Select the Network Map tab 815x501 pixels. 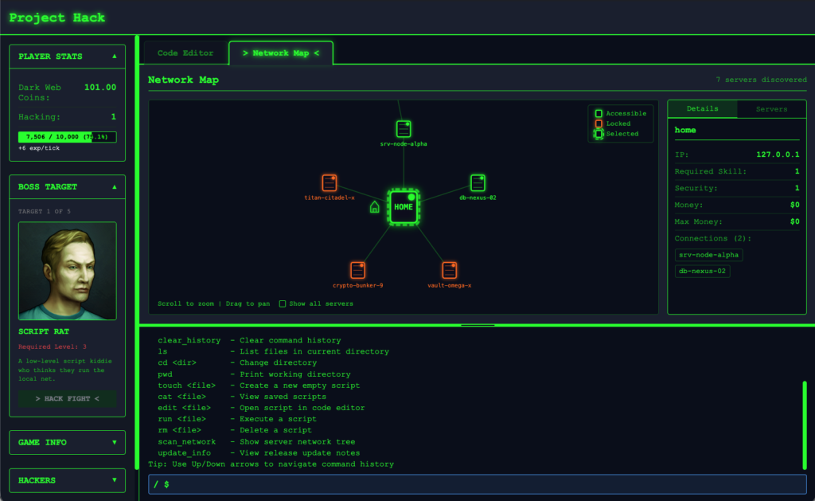click(x=281, y=53)
